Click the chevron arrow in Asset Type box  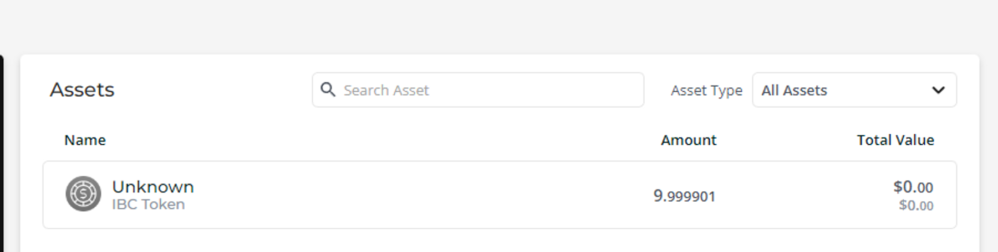coord(938,90)
